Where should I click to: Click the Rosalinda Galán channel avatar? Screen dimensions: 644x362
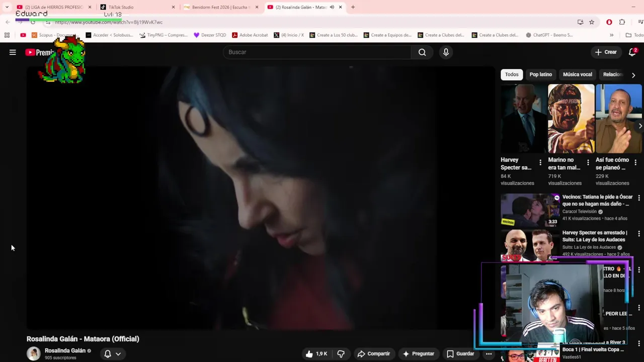pyautogui.click(x=34, y=354)
